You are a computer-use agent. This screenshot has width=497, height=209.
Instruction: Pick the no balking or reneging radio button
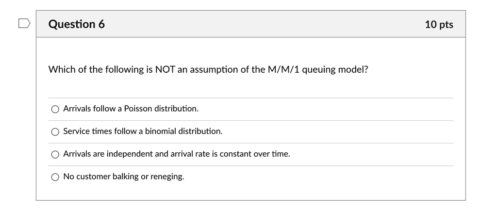[55, 177]
